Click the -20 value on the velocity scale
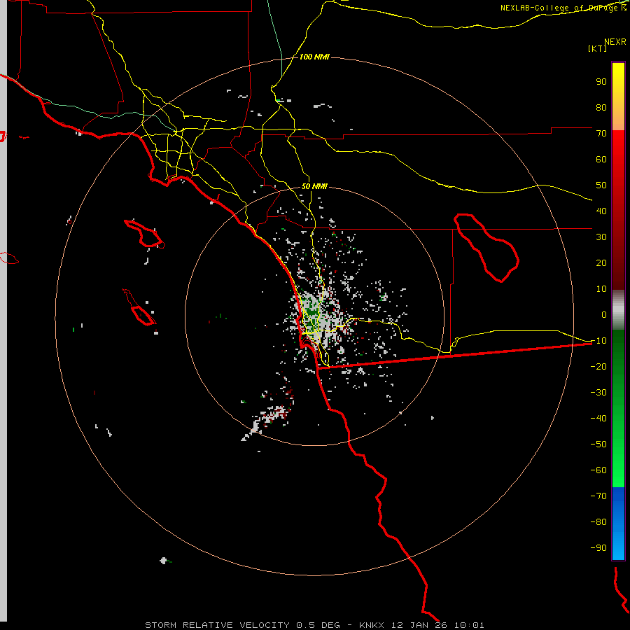The width and height of the screenshot is (630, 630). tap(598, 366)
